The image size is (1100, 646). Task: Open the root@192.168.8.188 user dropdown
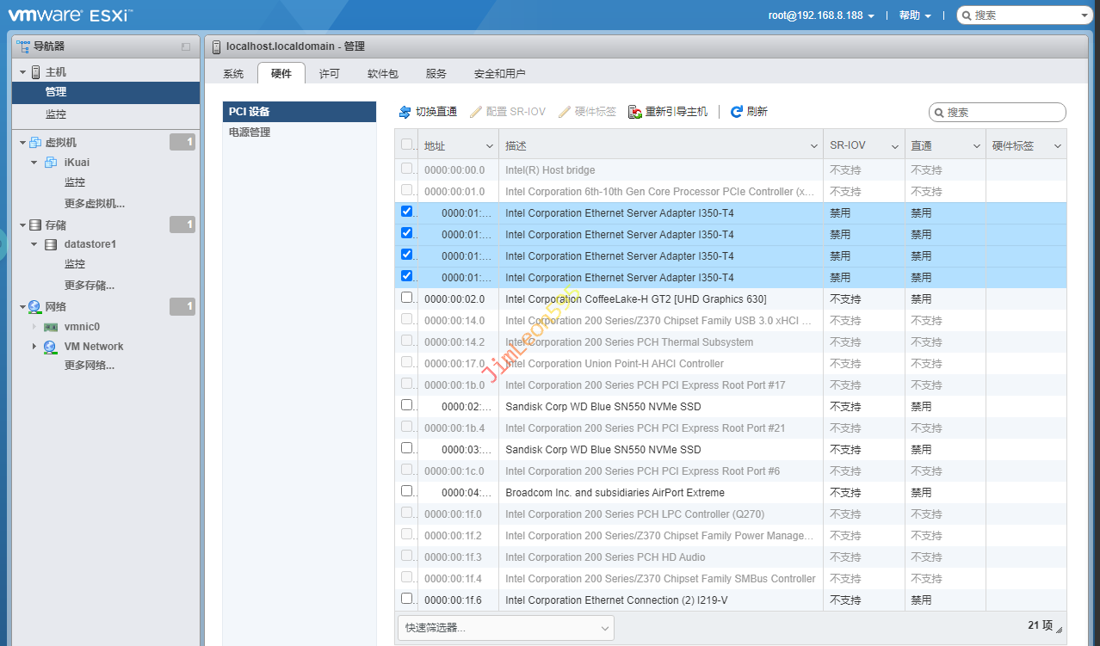coord(821,15)
